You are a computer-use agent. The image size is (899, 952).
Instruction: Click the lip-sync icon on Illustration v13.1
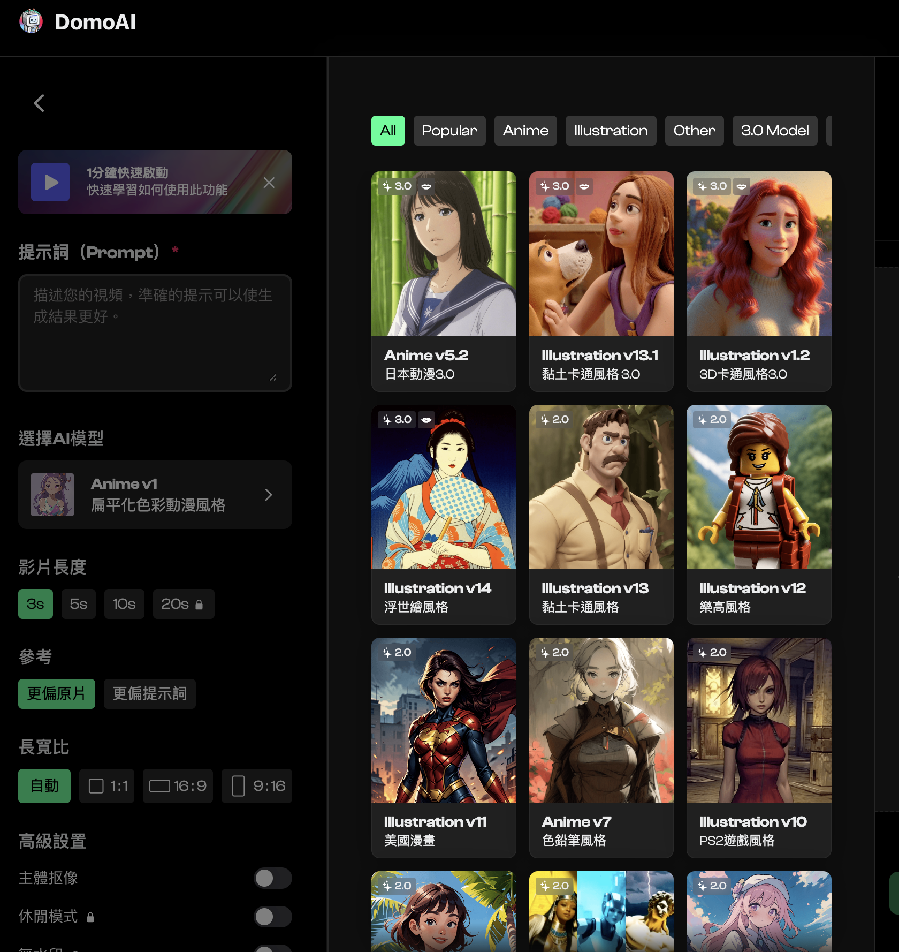tap(584, 186)
